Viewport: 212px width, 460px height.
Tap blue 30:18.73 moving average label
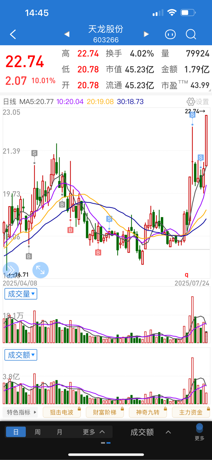point(130,102)
